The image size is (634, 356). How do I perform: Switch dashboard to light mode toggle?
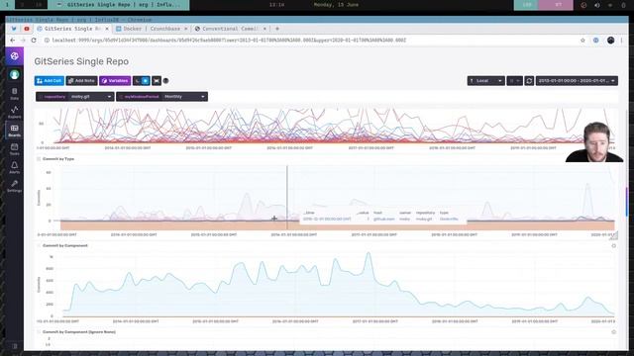pos(146,81)
